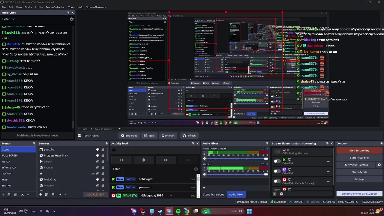Open the File menu

4,7
